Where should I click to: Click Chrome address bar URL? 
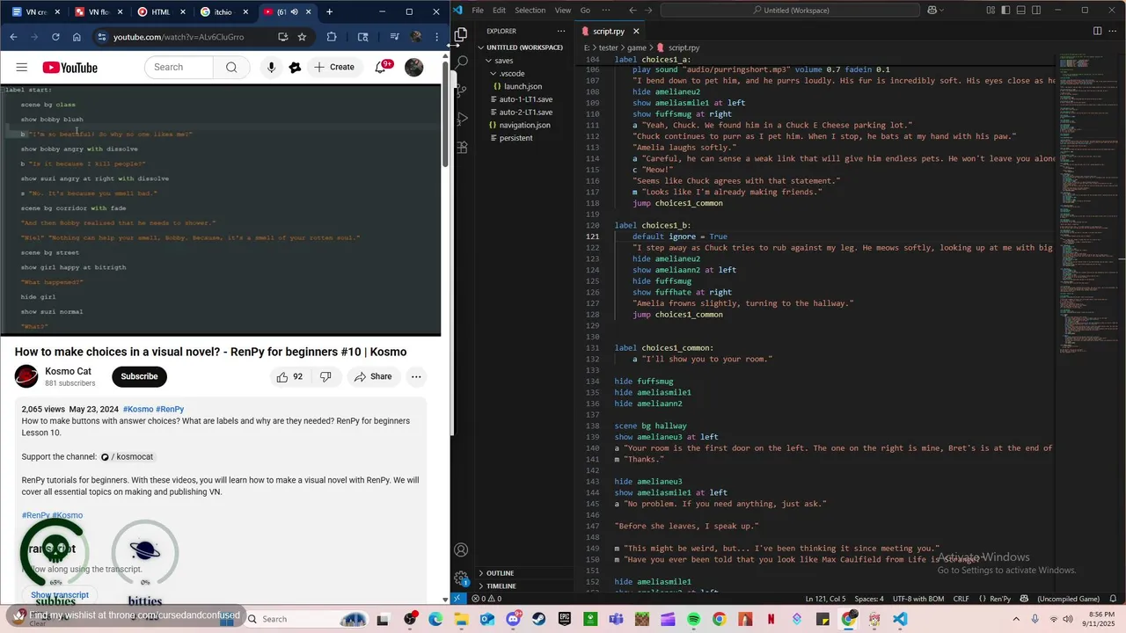pos(179,37)
